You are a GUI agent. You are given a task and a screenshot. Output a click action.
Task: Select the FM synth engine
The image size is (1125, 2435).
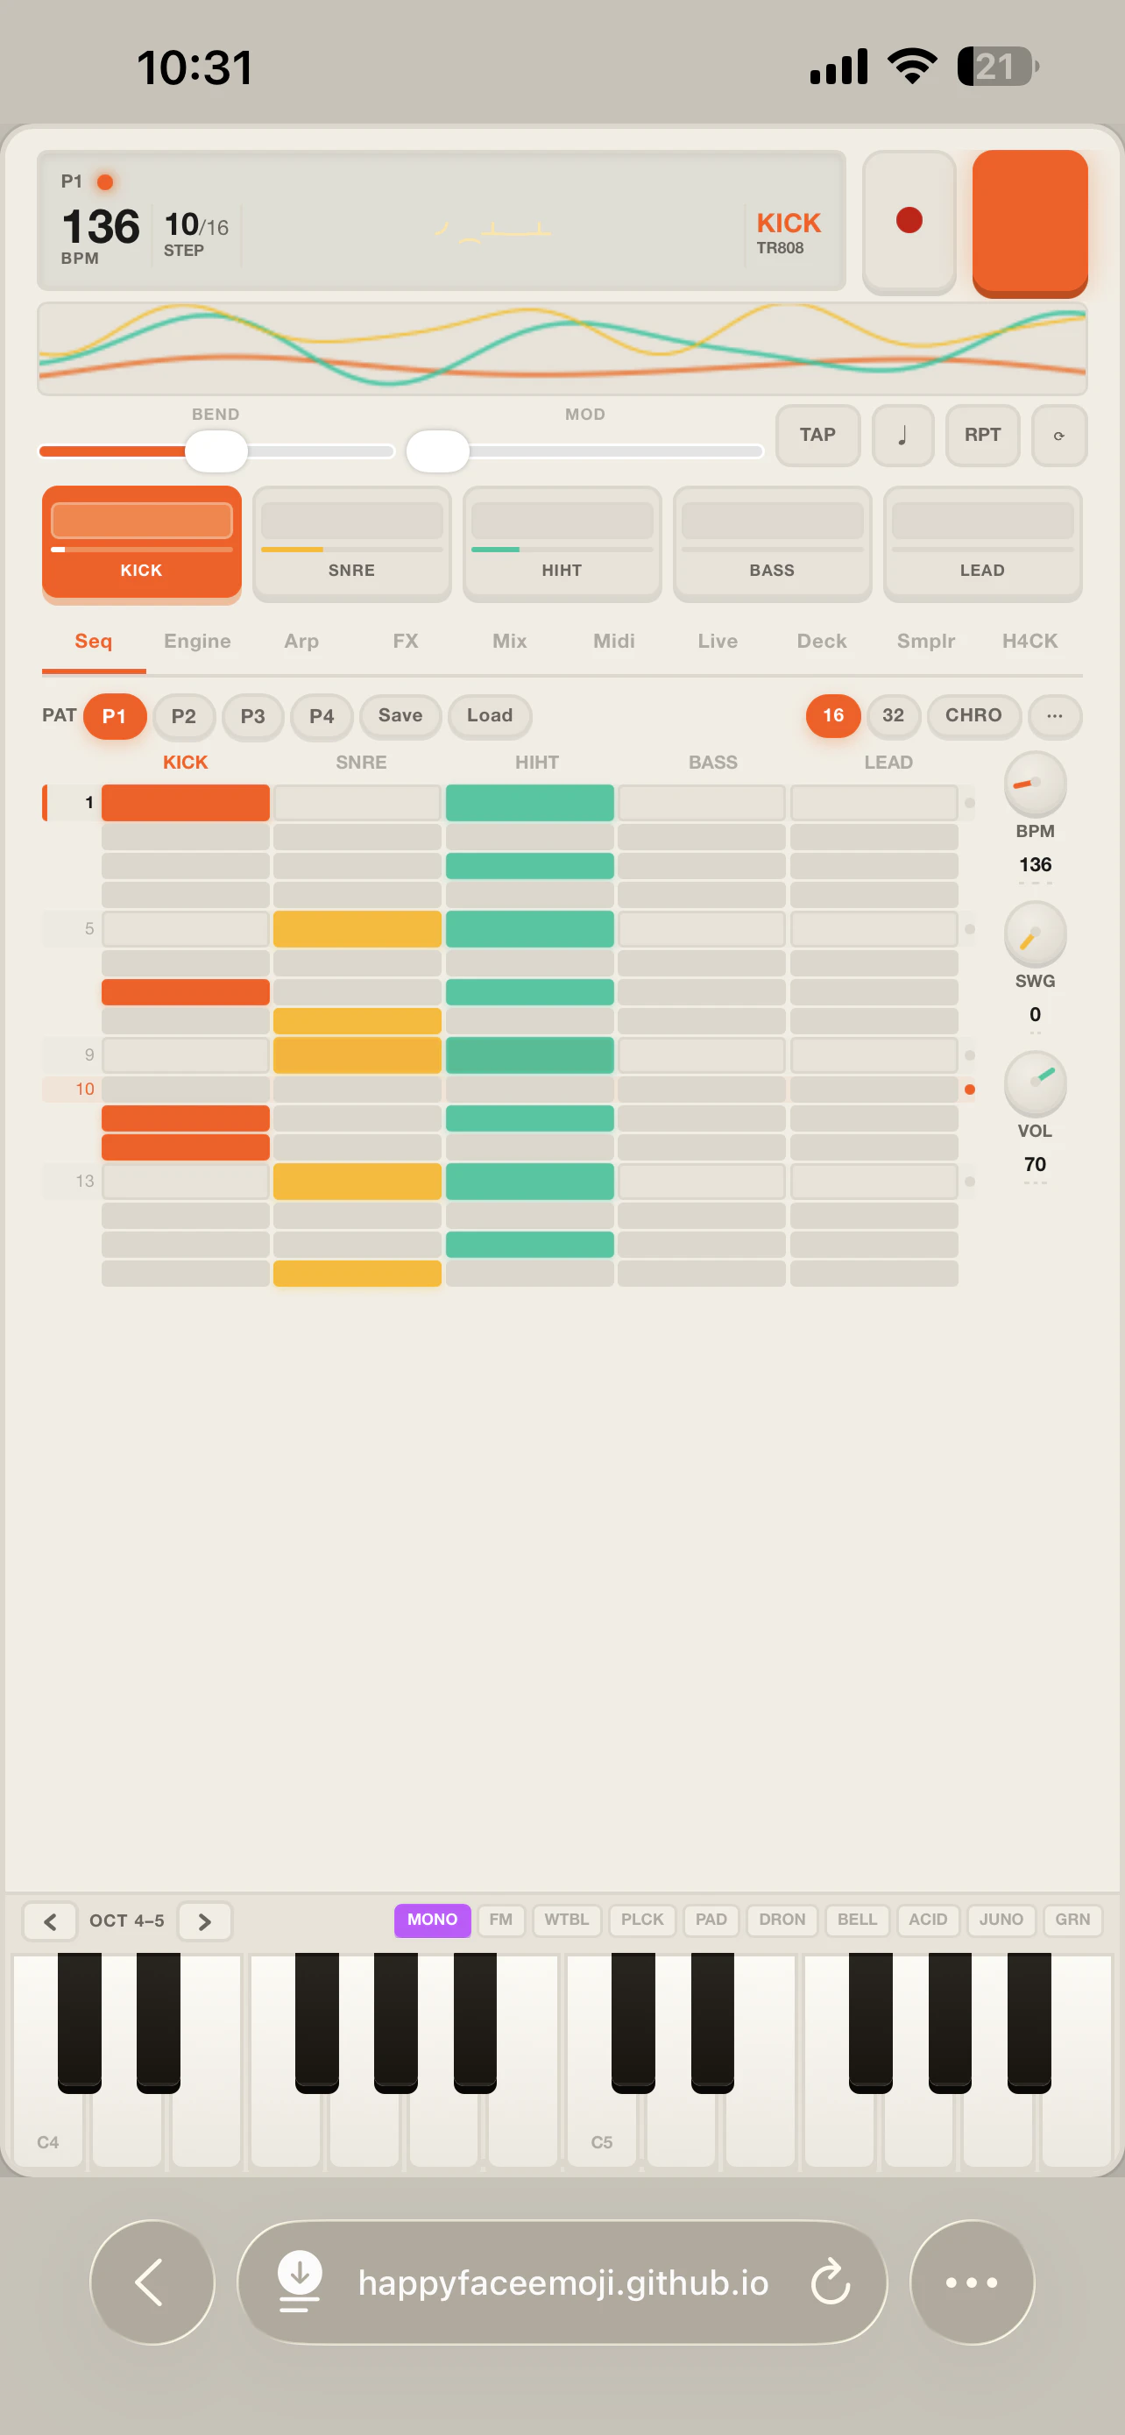tap(500, 1920)
